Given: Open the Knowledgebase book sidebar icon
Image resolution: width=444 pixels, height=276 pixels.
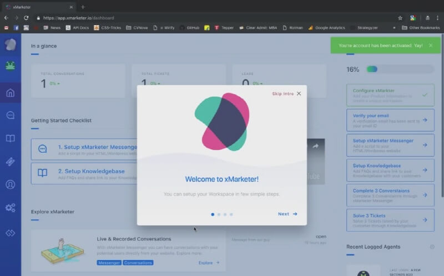Looking at the screenshot, I should point(11,138).
